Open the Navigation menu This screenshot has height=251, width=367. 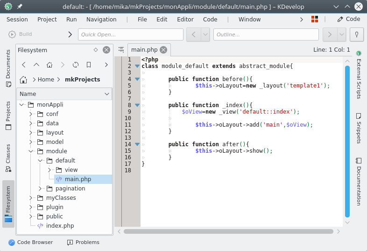coord(101,19)
